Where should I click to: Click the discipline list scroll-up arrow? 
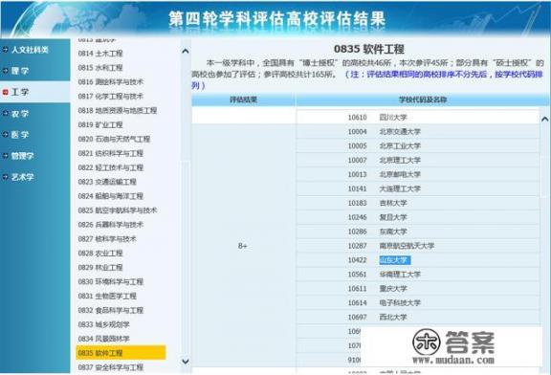(186, 52)
